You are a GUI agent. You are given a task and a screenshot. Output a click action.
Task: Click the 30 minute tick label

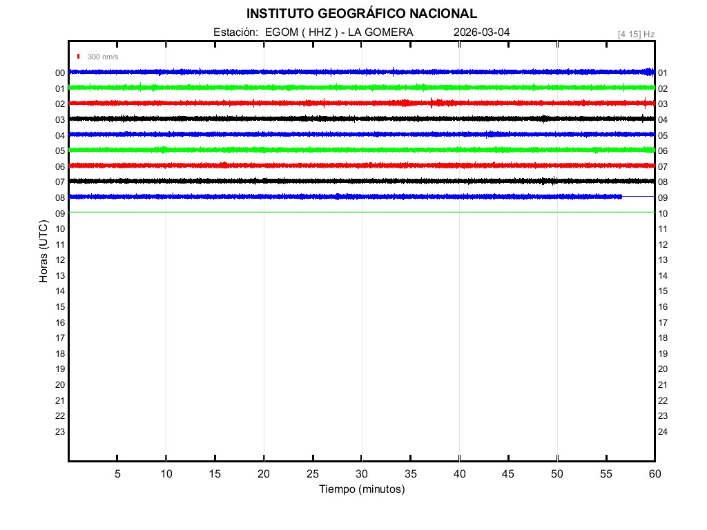click(x=361, y=474)
